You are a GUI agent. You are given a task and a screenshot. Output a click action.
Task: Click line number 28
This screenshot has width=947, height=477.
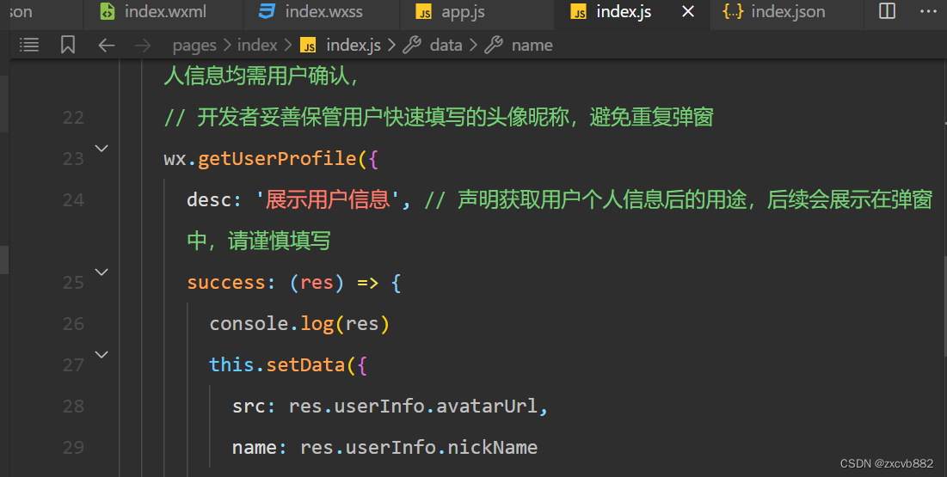(x=73, y=407)
